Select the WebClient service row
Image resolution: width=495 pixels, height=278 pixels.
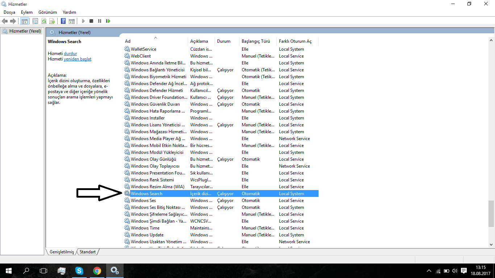[x=221, y=56]
